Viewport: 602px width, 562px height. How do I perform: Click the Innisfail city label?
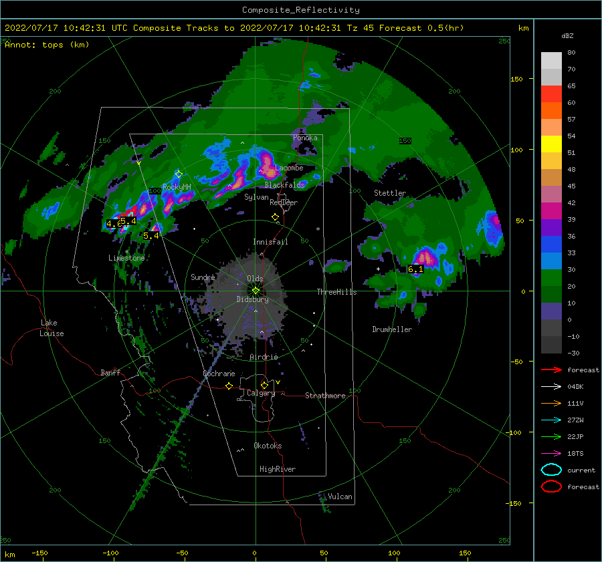click(x=270, y=242)
